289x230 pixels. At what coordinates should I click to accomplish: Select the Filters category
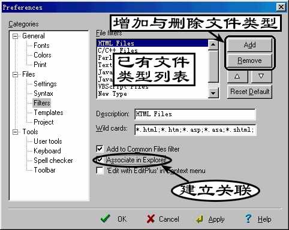point(41,103)
